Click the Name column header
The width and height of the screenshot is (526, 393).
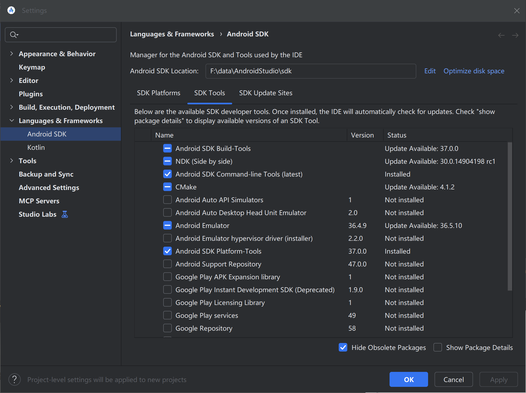coord(249,135)
